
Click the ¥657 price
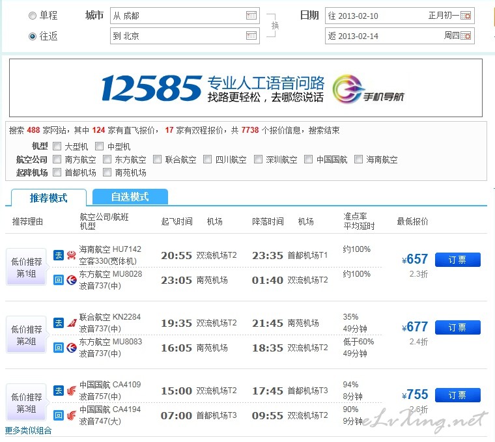(x=415, y=259)
